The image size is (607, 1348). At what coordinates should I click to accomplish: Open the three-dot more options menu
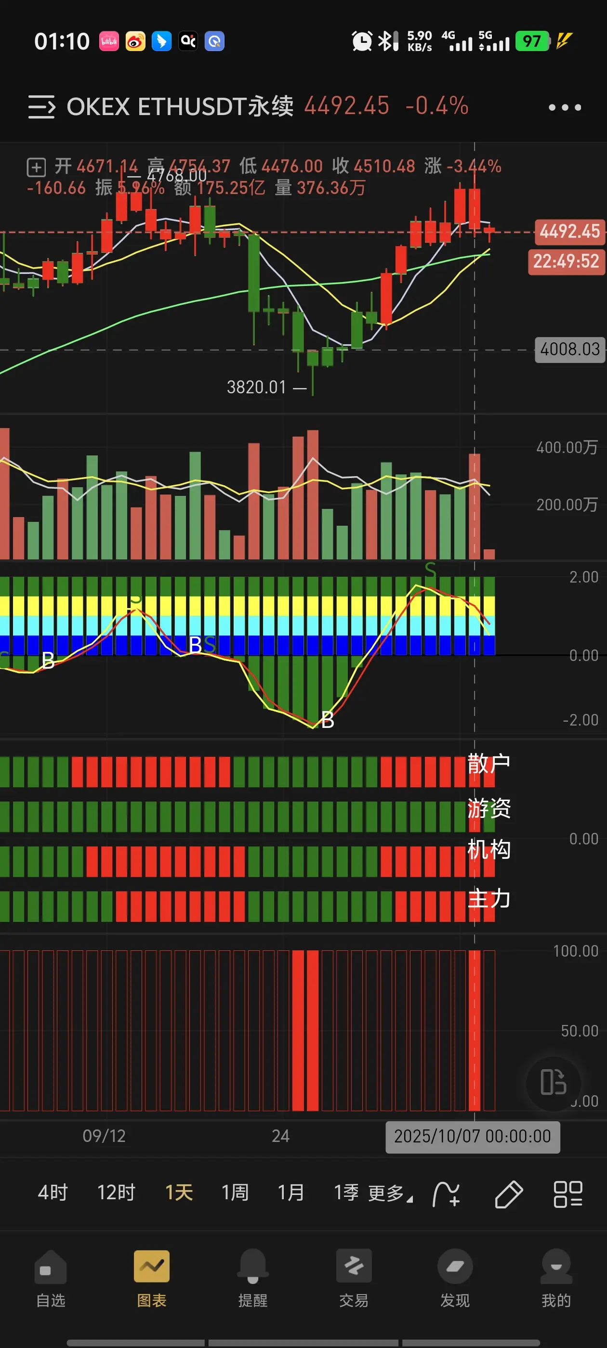[565, 107]
